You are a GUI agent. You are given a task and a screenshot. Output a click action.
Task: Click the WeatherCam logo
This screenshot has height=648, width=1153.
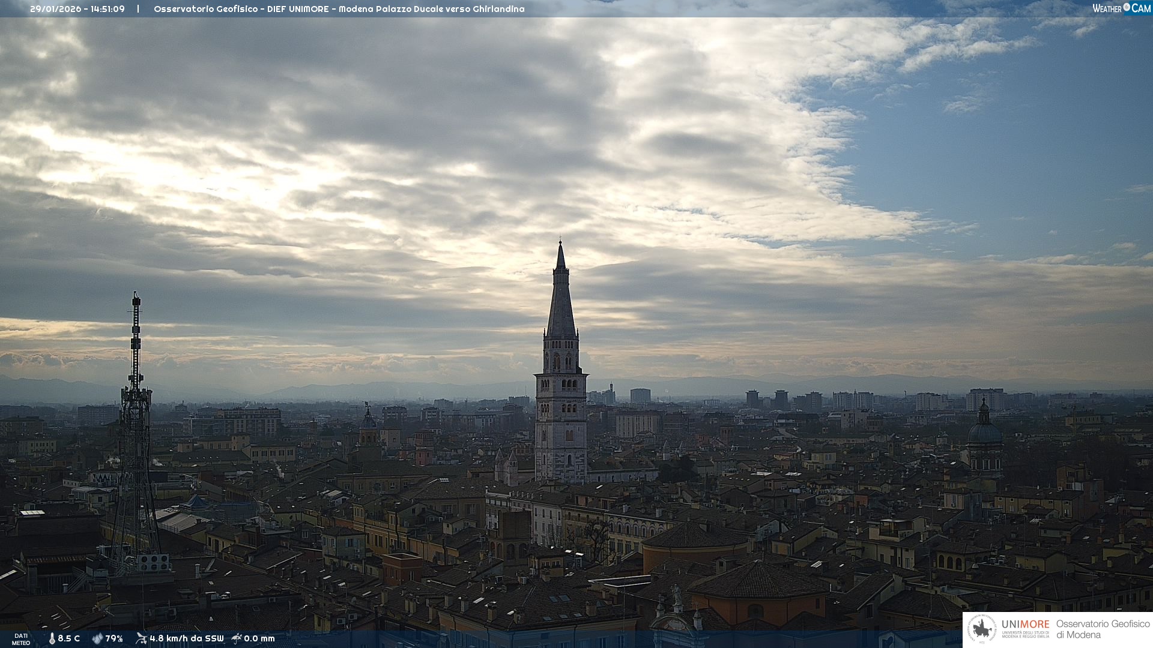click(1121, 8)
